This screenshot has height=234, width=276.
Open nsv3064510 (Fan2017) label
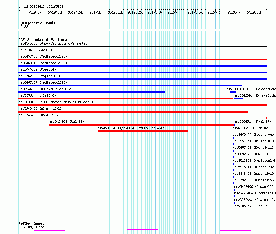coord(252,121)
